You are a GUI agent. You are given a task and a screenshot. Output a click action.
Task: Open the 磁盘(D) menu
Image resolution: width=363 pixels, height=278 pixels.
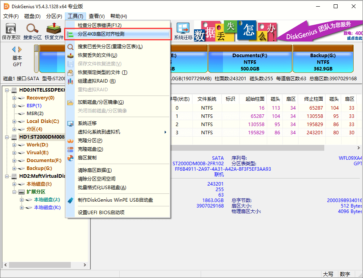(32, 16)
